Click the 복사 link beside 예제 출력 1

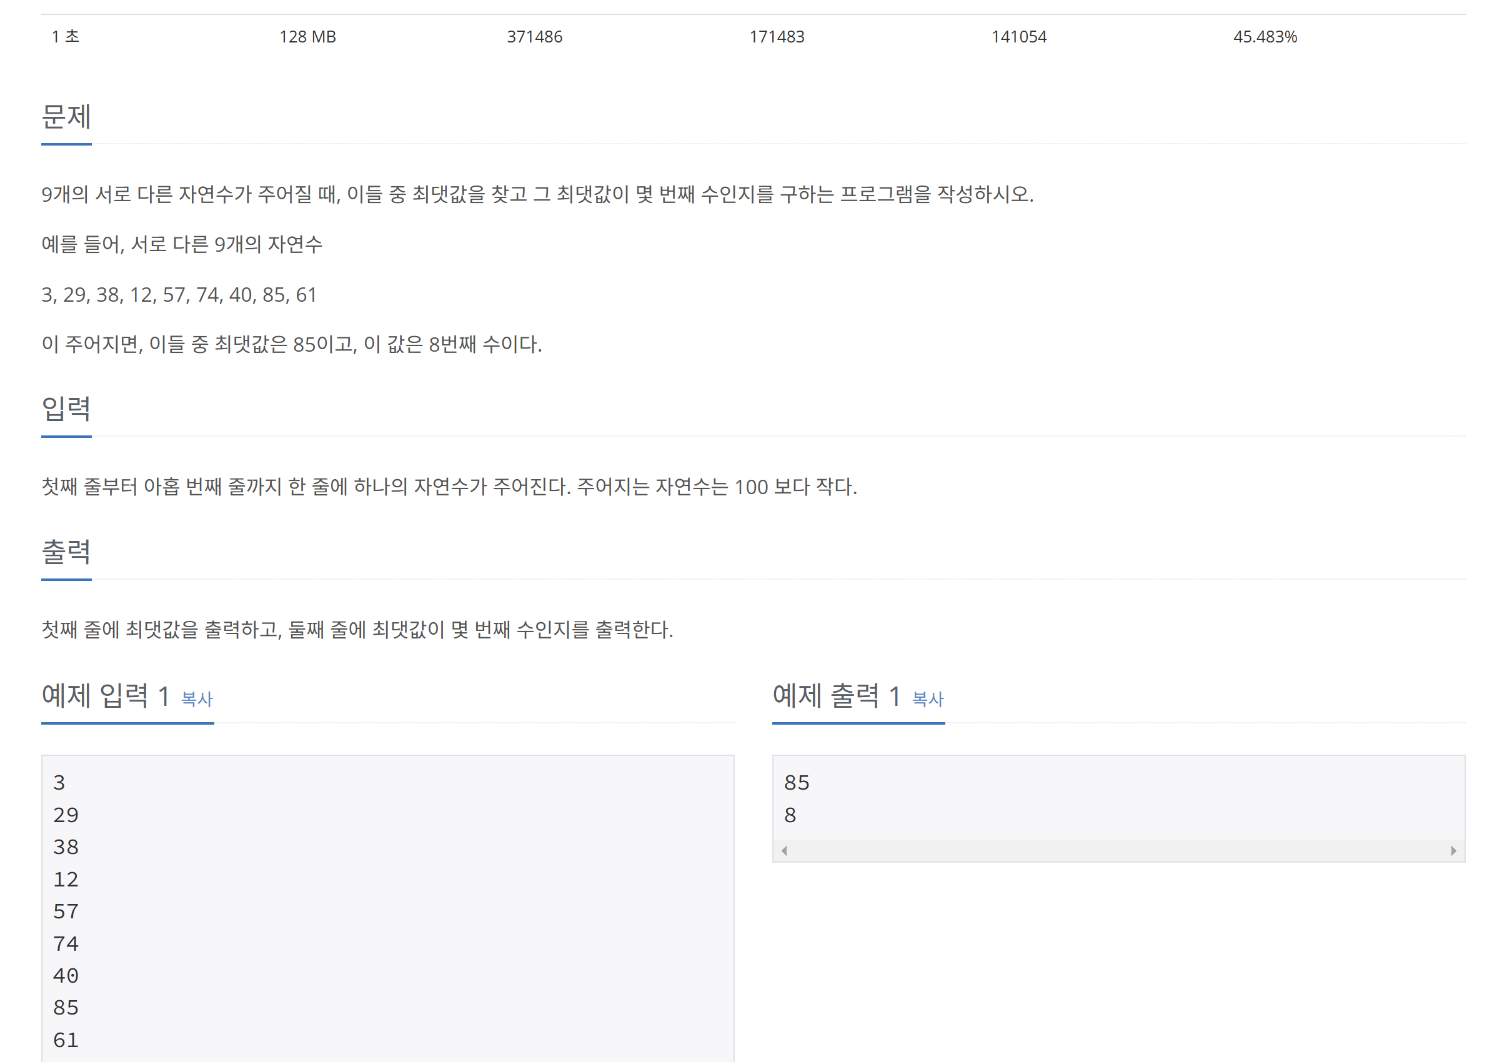click(927, 698)
